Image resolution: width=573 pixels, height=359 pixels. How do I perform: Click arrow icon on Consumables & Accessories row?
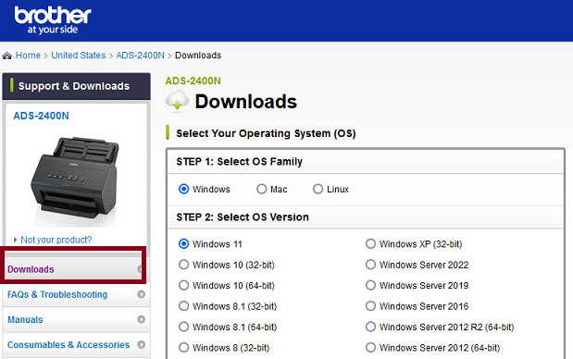141,345
